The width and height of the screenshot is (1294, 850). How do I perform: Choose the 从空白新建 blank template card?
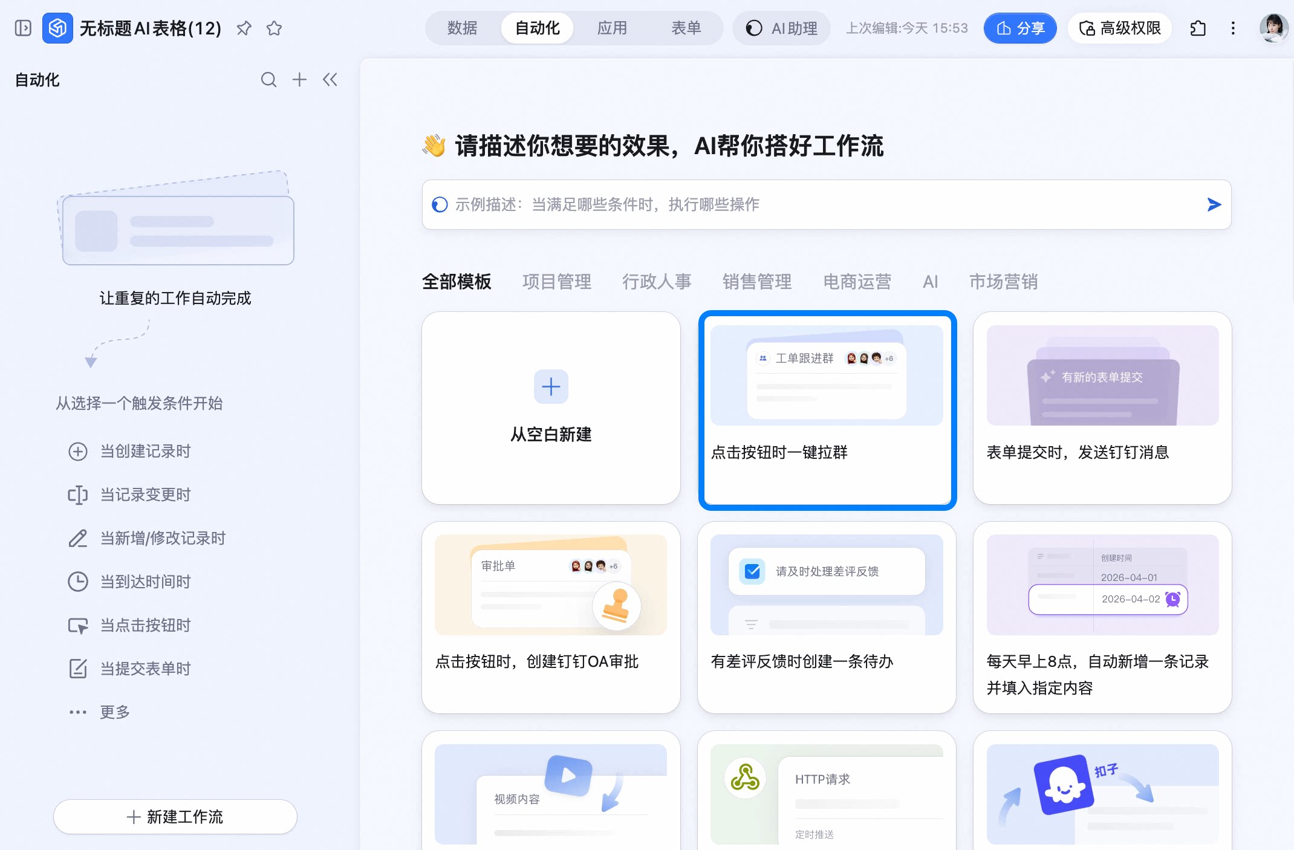[551, 408]
